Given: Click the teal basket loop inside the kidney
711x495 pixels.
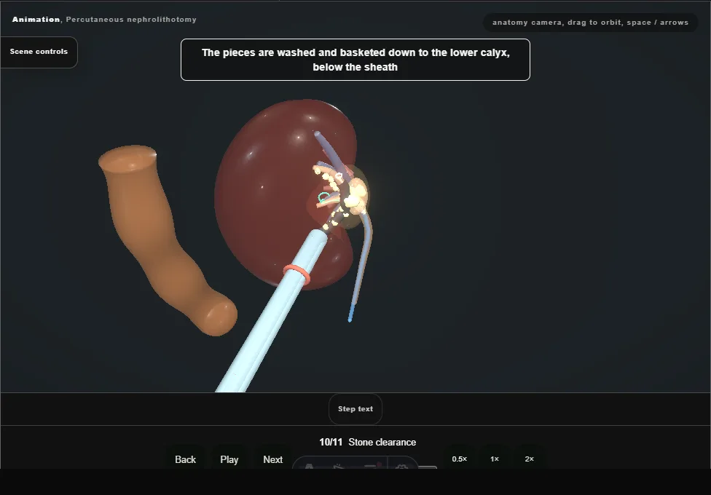Looking at the screenshot, I should [323, 197].
